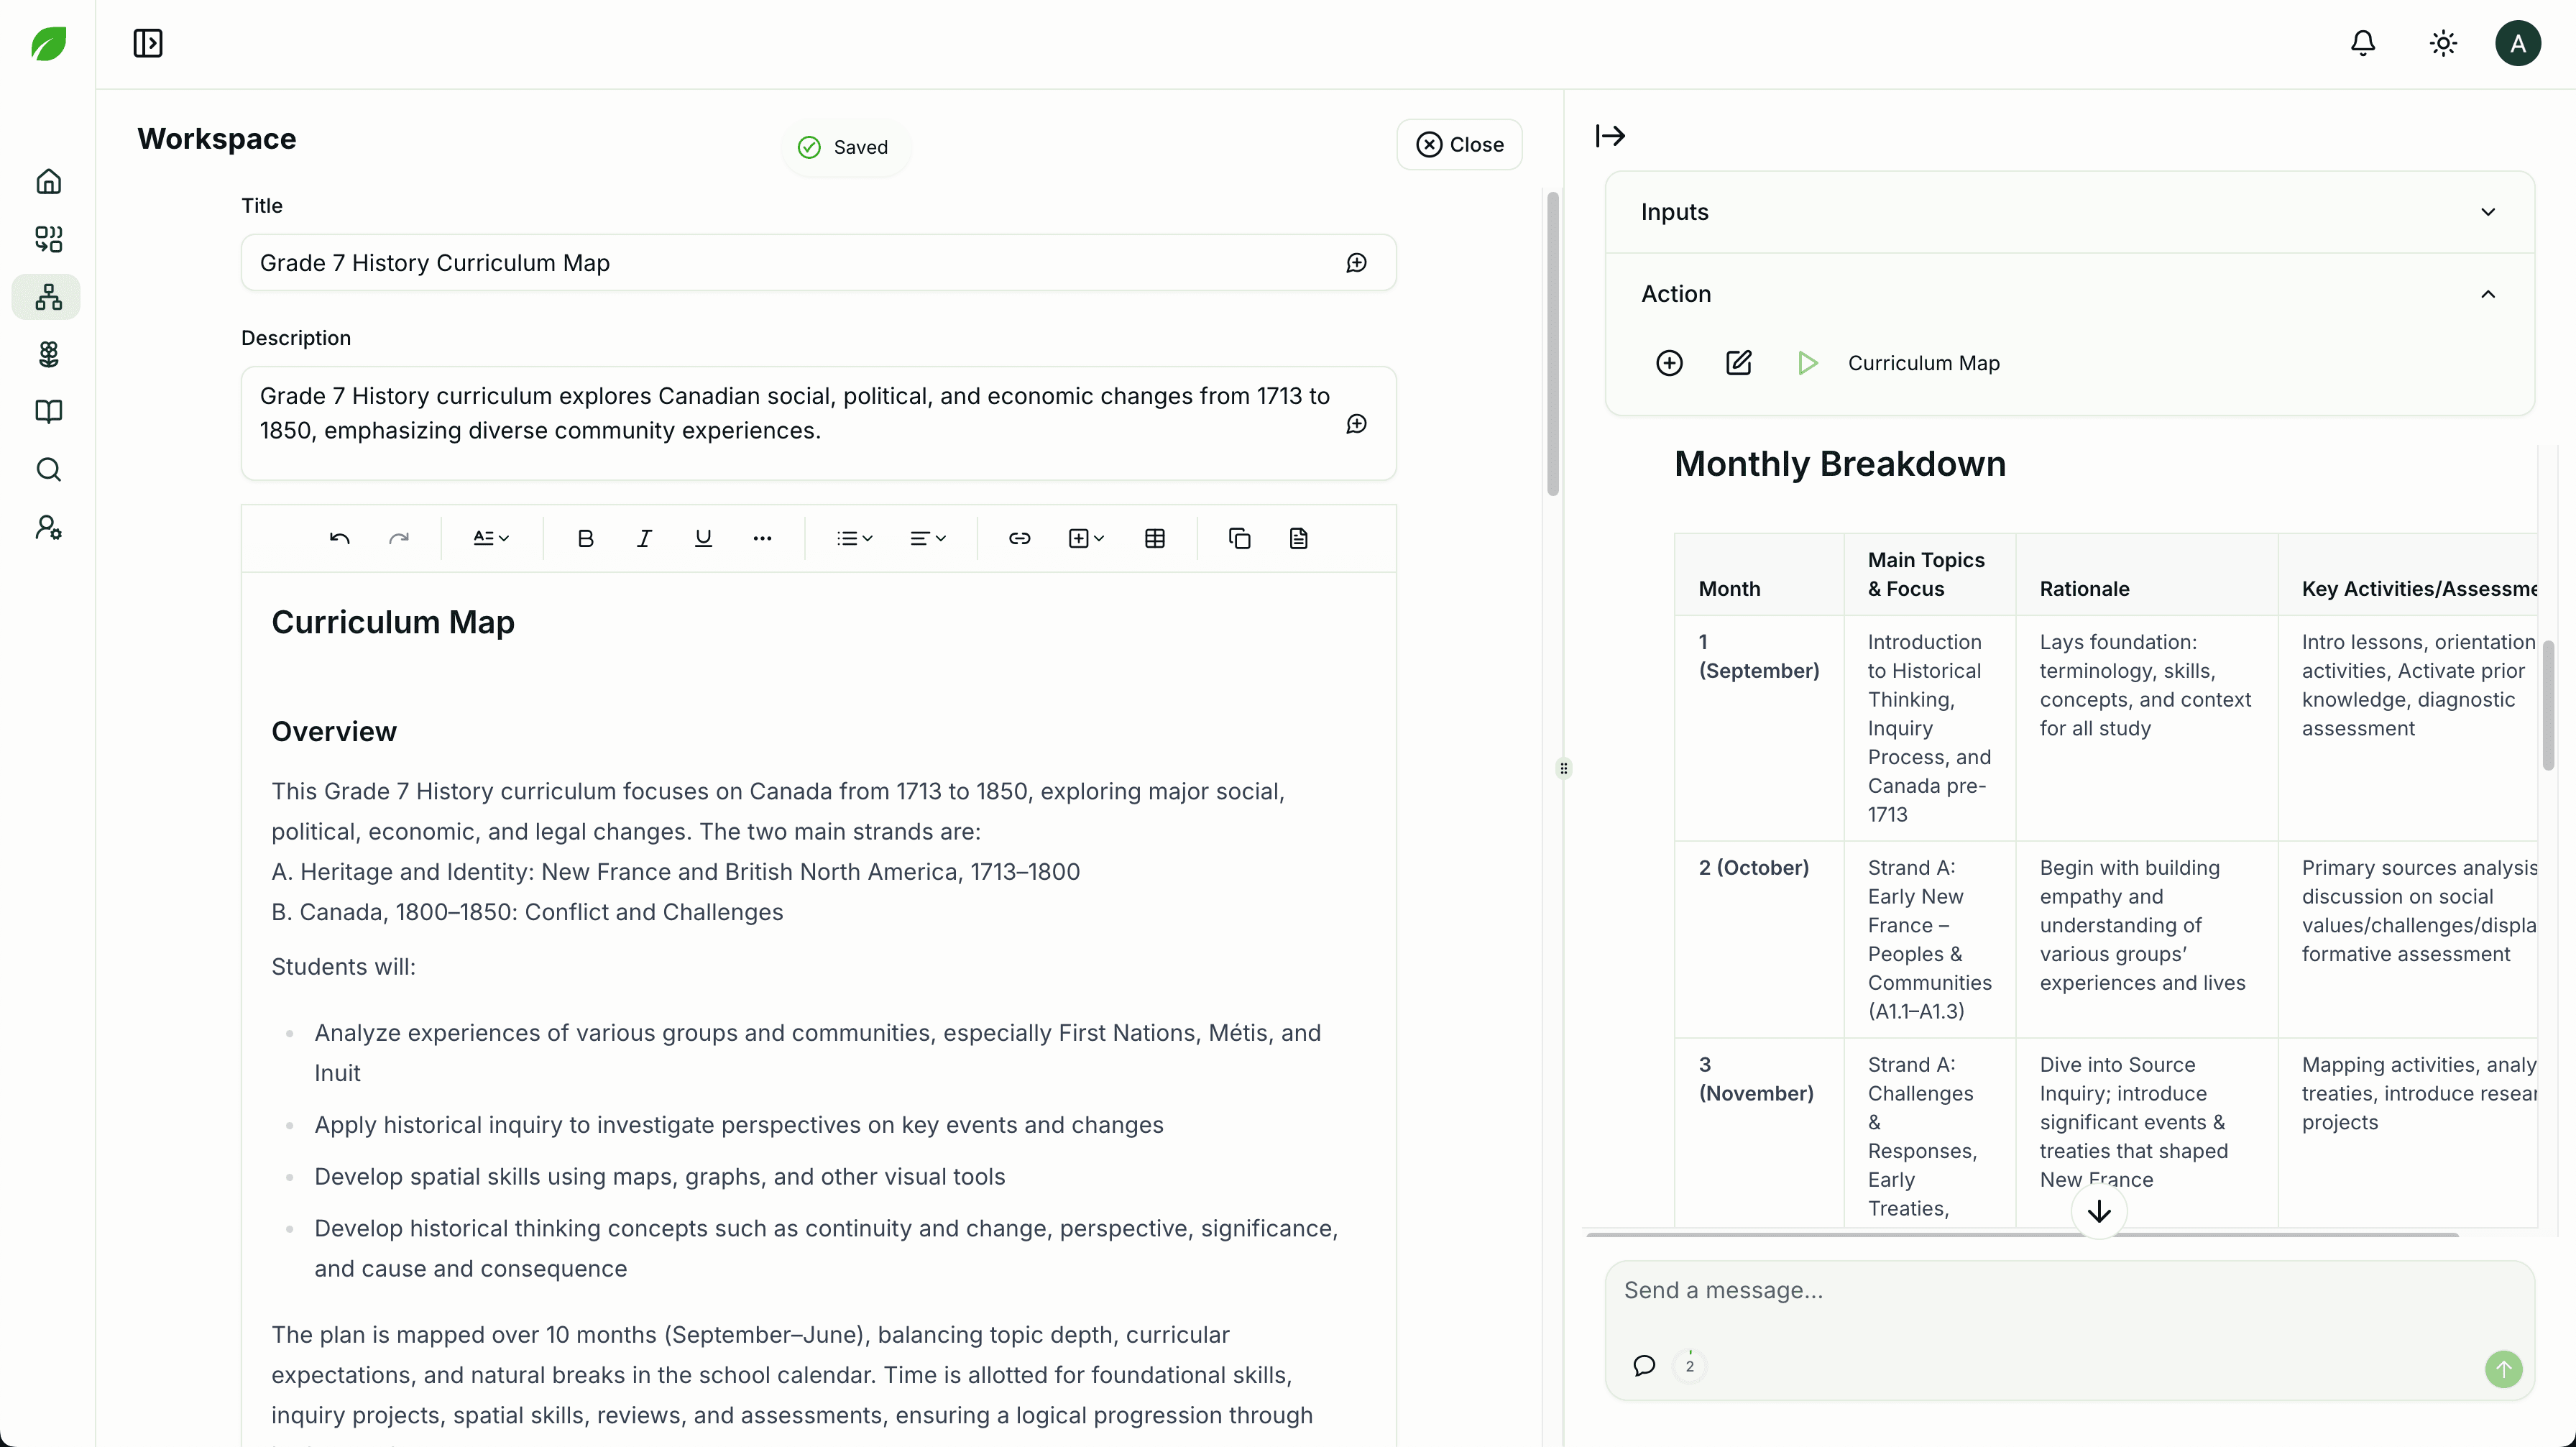Image resolution: width=2576 pixels, height=1447 pixels.
Task: Click the edit pencil icon in the Action panel
Action: [x=1738, y=363]
